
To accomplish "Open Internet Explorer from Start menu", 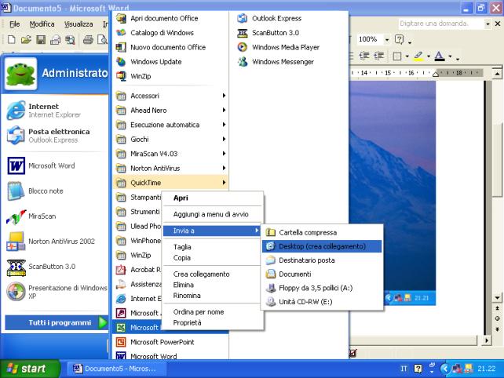I will (x=55, y=110).
